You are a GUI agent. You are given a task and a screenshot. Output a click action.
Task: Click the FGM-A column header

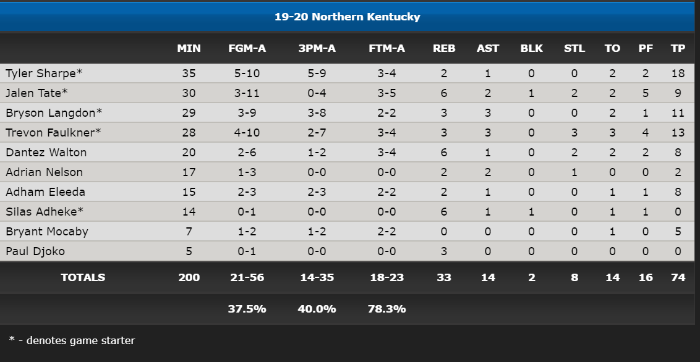[x=247, y=48]
